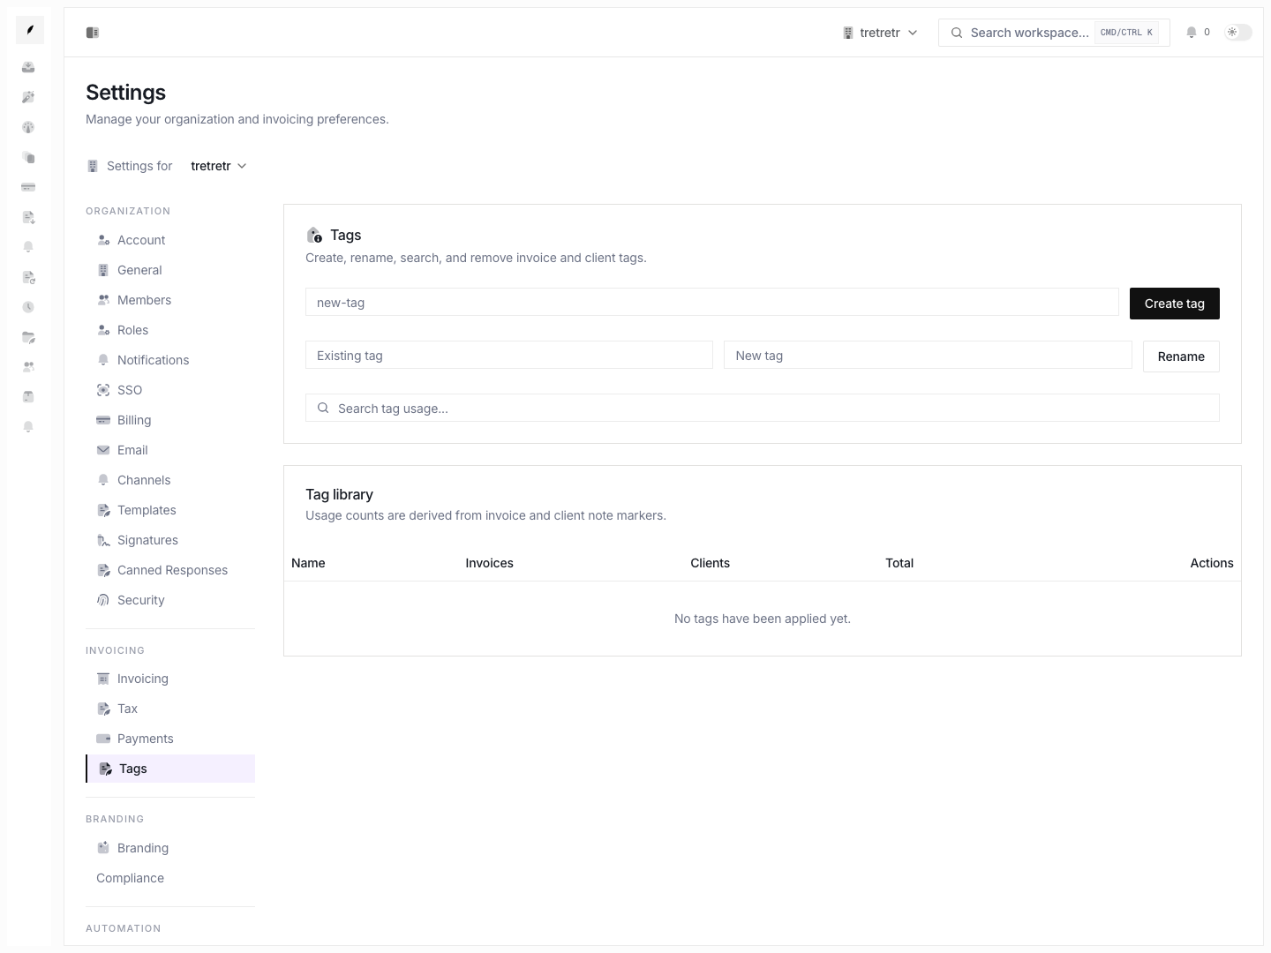Open the credit card icon in left rail

[x=28, y=187]
